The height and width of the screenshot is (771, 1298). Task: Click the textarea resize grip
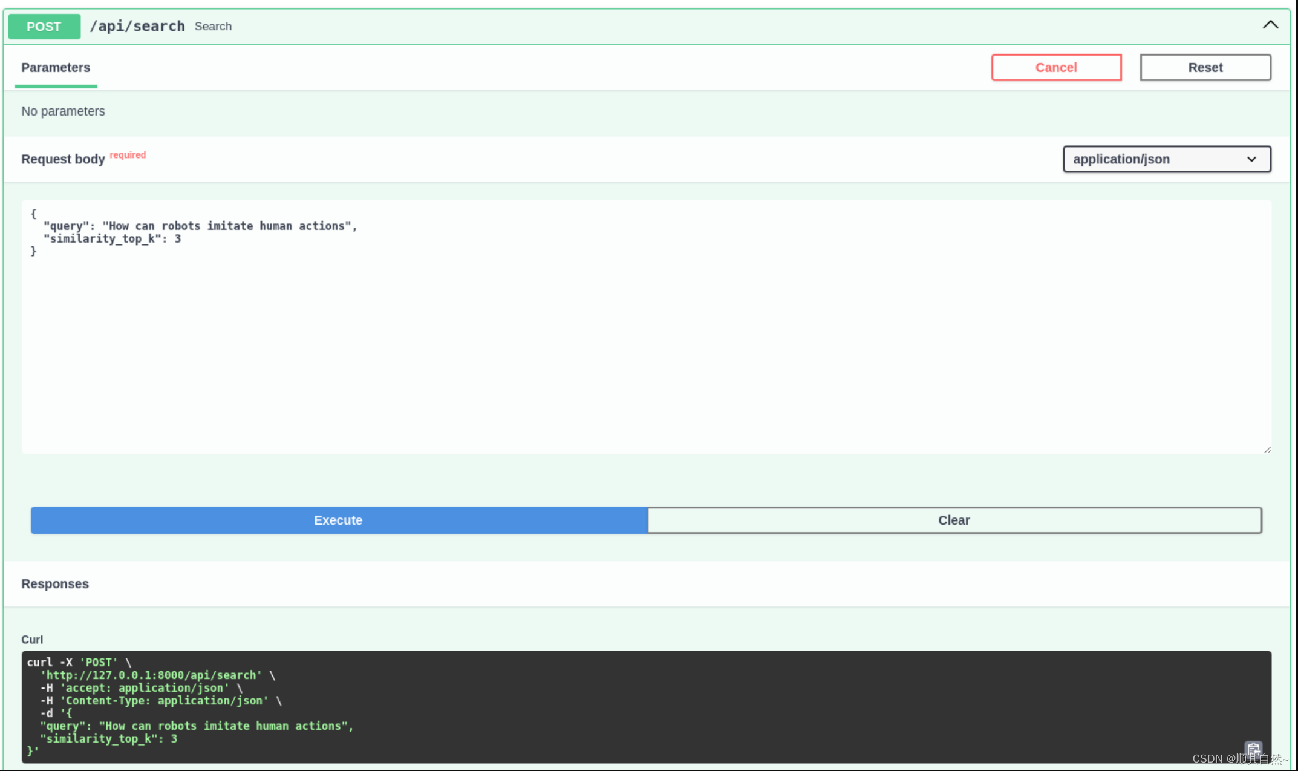[x=1268, y=449]
